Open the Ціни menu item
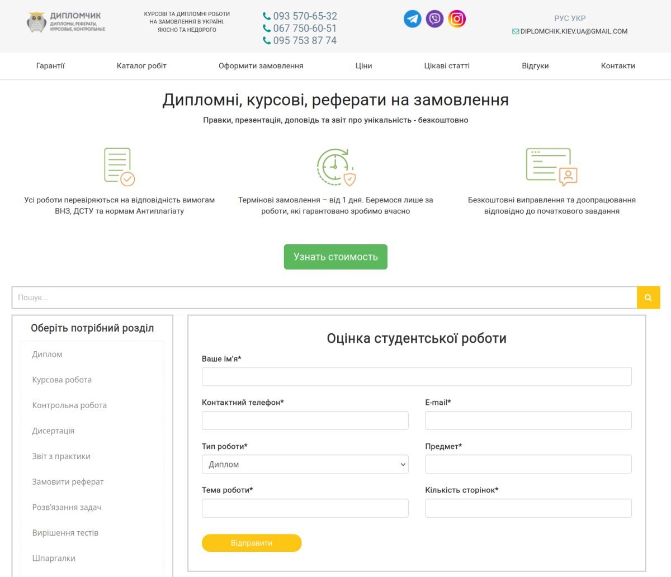 (x=363, y=66)
